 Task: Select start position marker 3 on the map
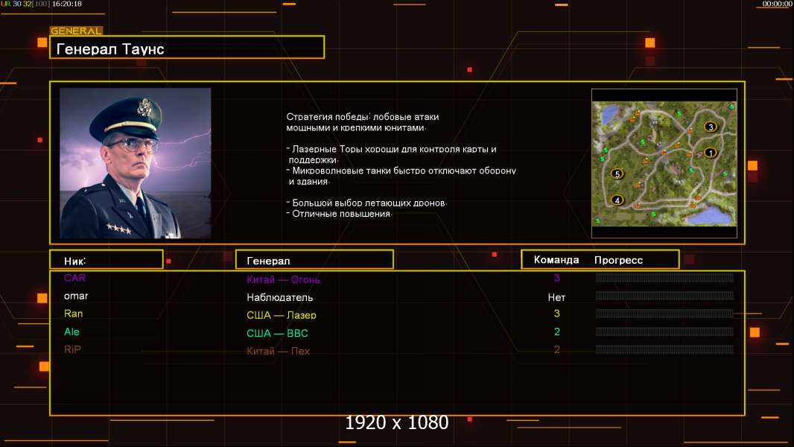click(711, 127)
